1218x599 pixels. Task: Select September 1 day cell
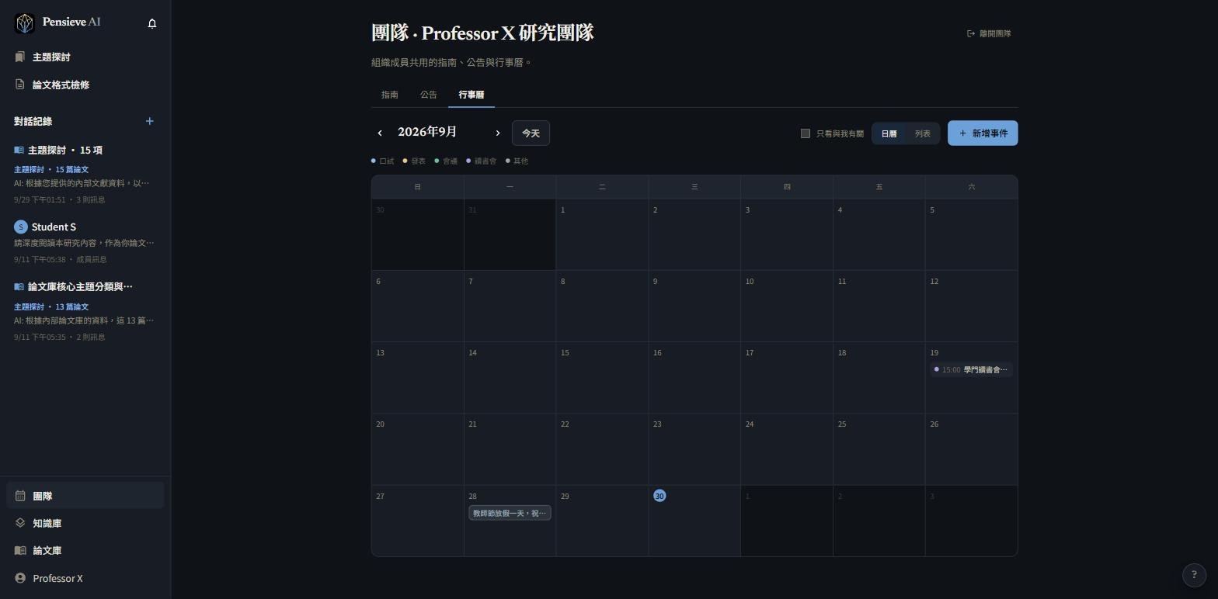[x=602, y=235]
